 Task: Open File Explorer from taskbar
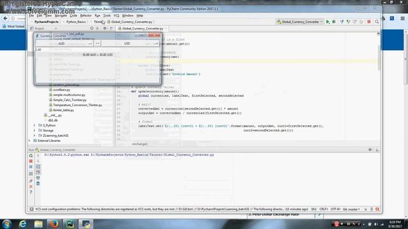pyautogui.click(x=38, y=224)
